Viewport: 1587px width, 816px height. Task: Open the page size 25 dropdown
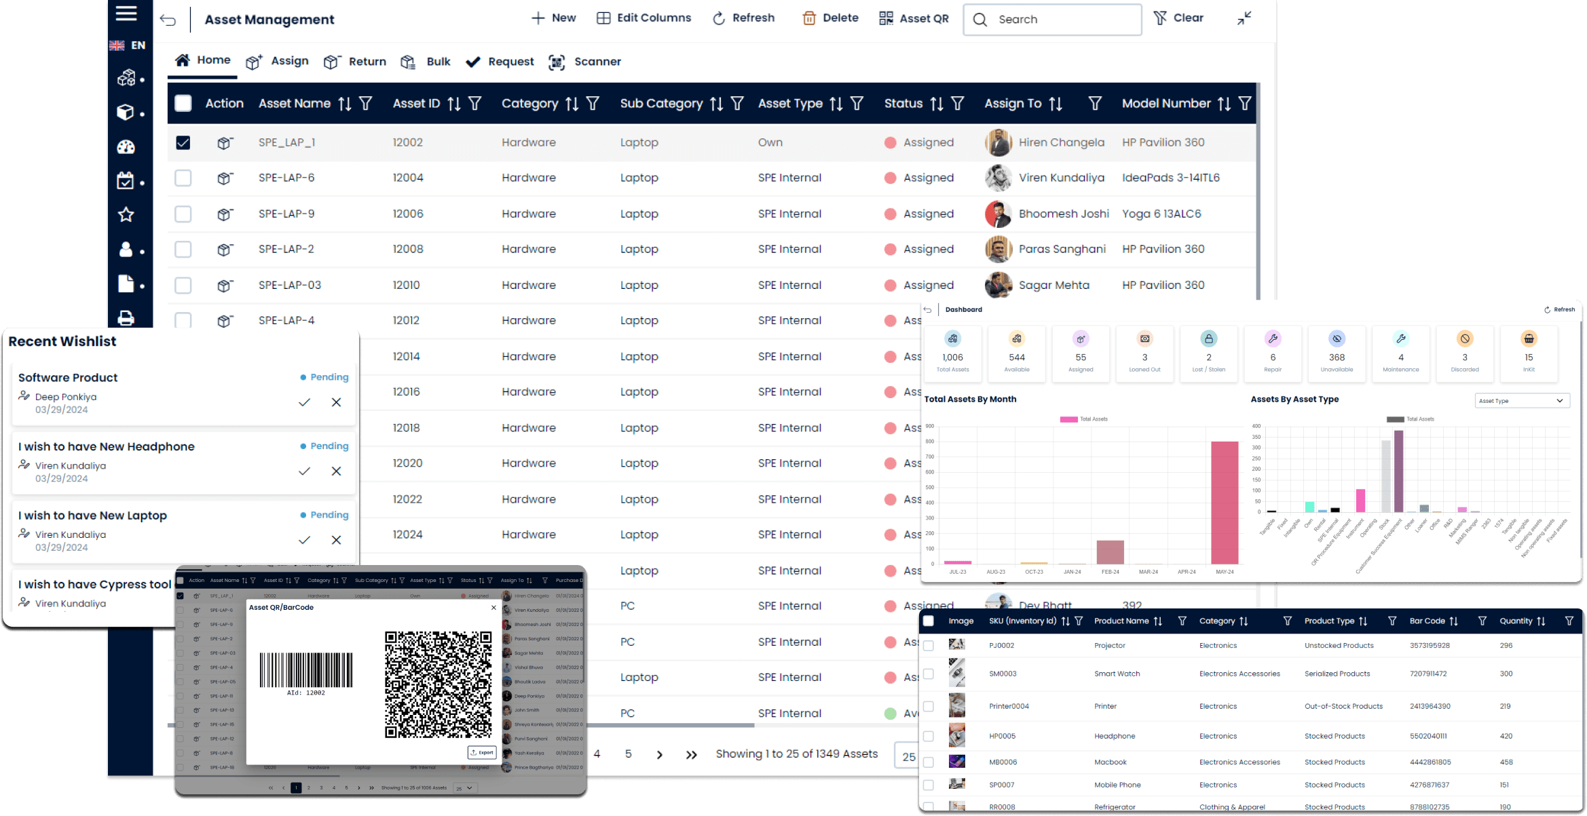click(908, 756)
